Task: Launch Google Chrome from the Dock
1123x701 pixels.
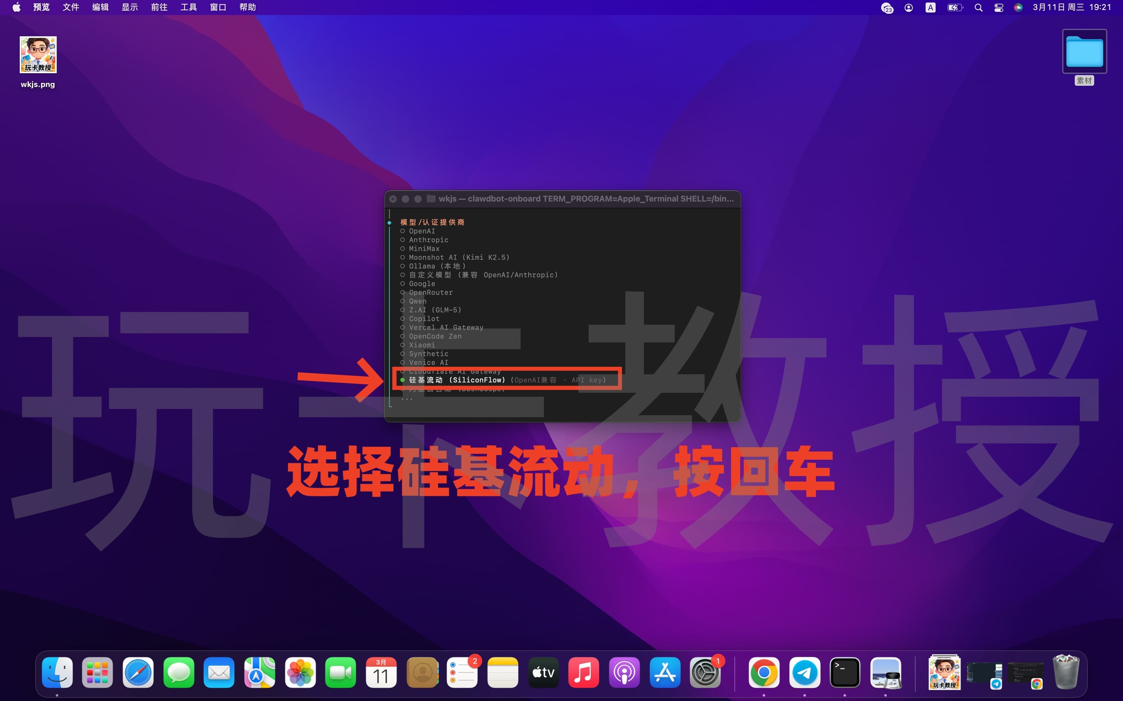Action: 764,672
